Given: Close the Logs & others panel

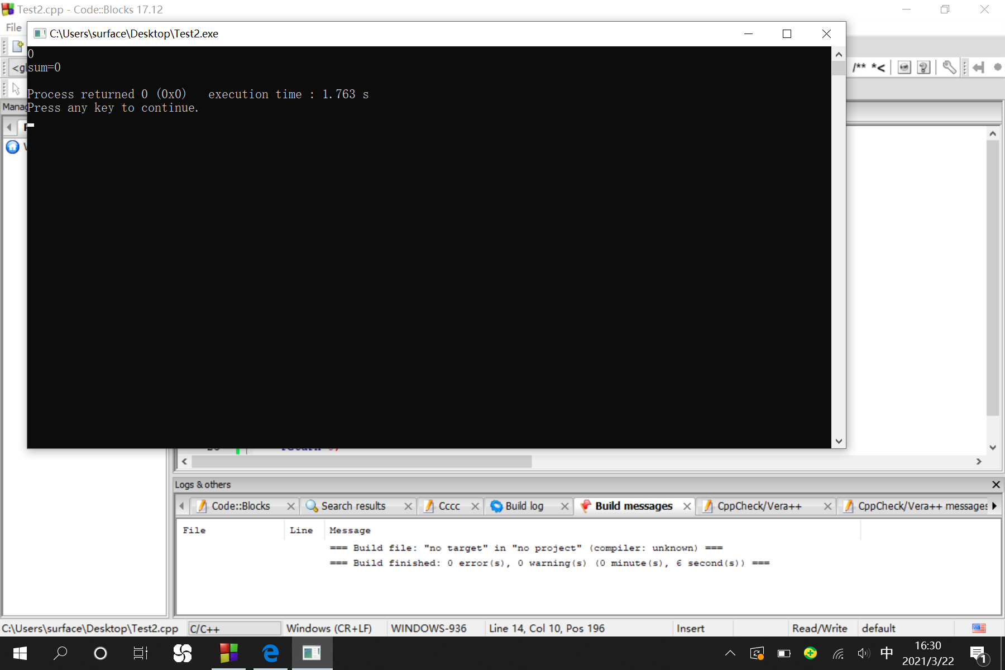Looking at the screenshot, I should (996, 484).
